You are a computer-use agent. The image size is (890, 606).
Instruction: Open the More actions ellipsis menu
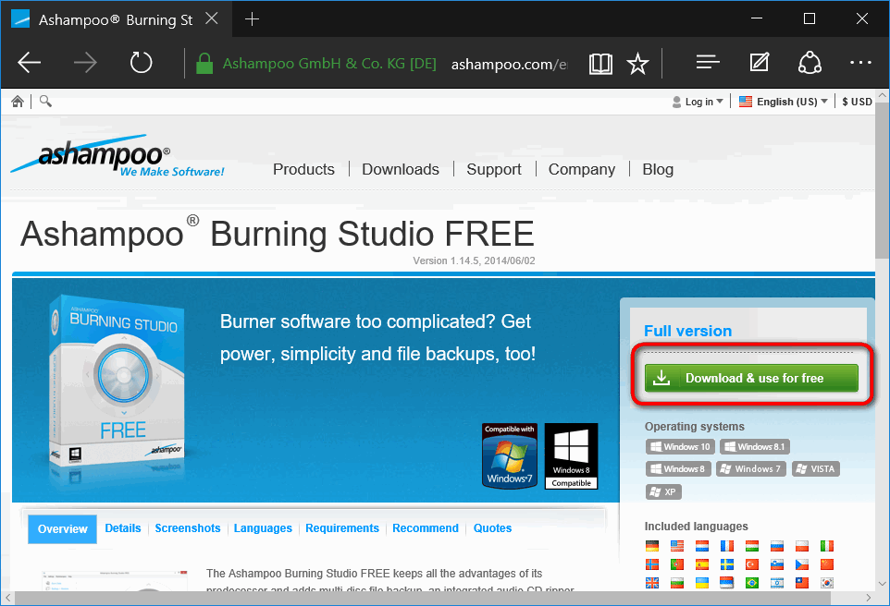click(860, 63)
